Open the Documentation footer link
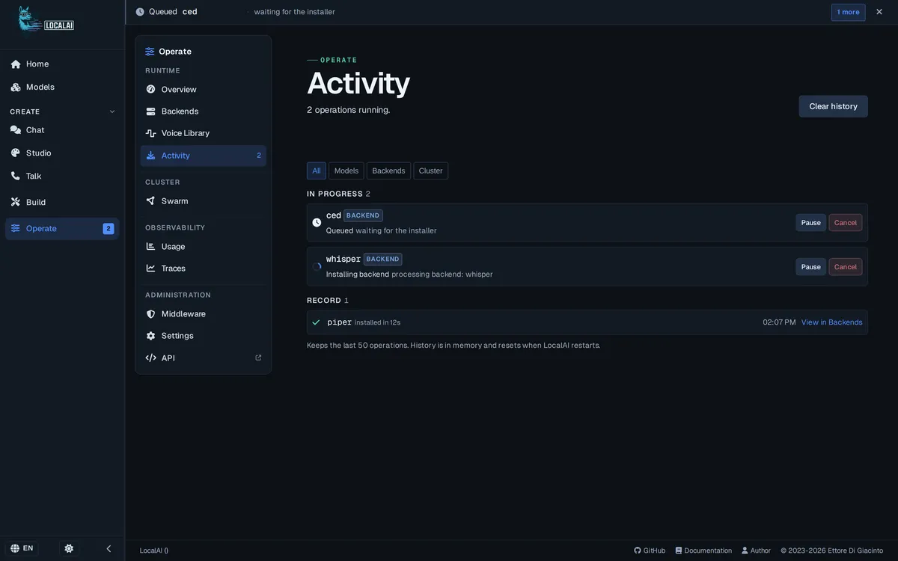This screenshot has height=561, width=898. coord(703,551)
